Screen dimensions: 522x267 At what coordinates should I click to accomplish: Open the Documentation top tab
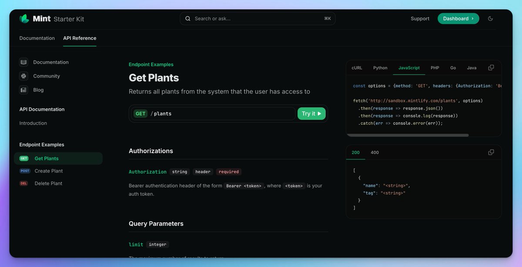(x=37, y=38)
